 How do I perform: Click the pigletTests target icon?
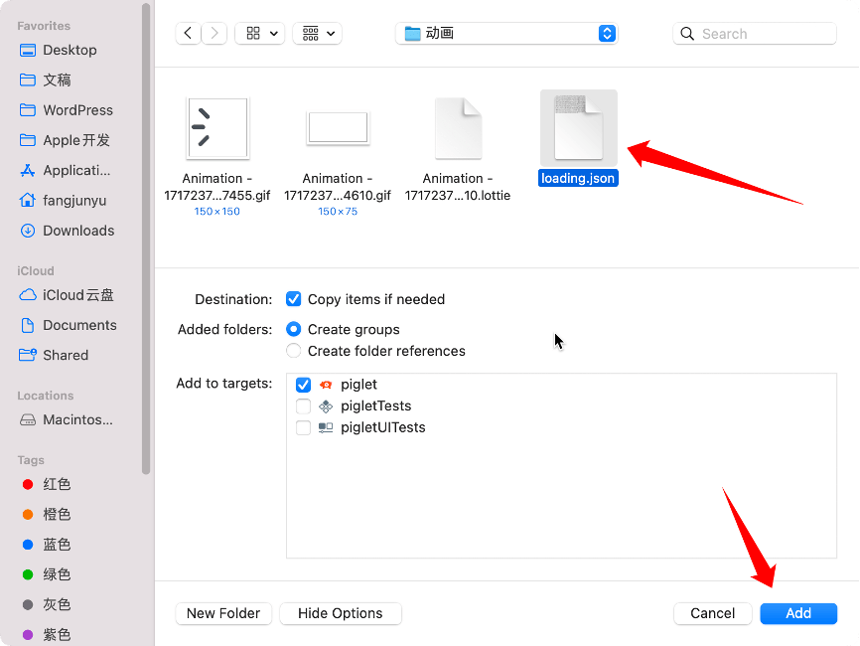pos(326,406)
